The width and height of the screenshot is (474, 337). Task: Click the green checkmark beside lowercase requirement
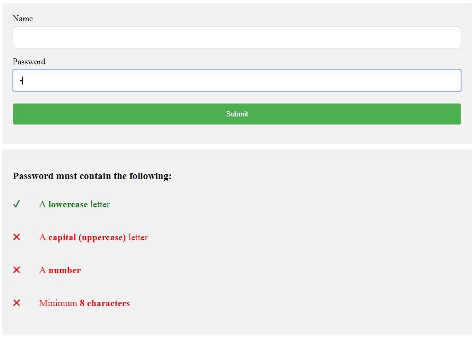pos(16,204)
